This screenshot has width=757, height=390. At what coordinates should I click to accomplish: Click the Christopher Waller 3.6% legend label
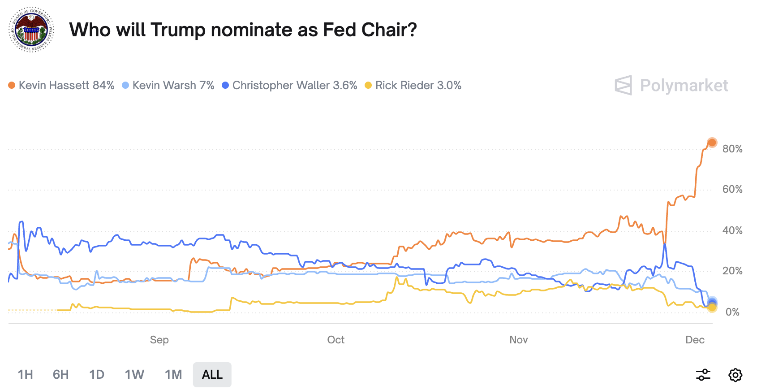click(x=295, y=85)
